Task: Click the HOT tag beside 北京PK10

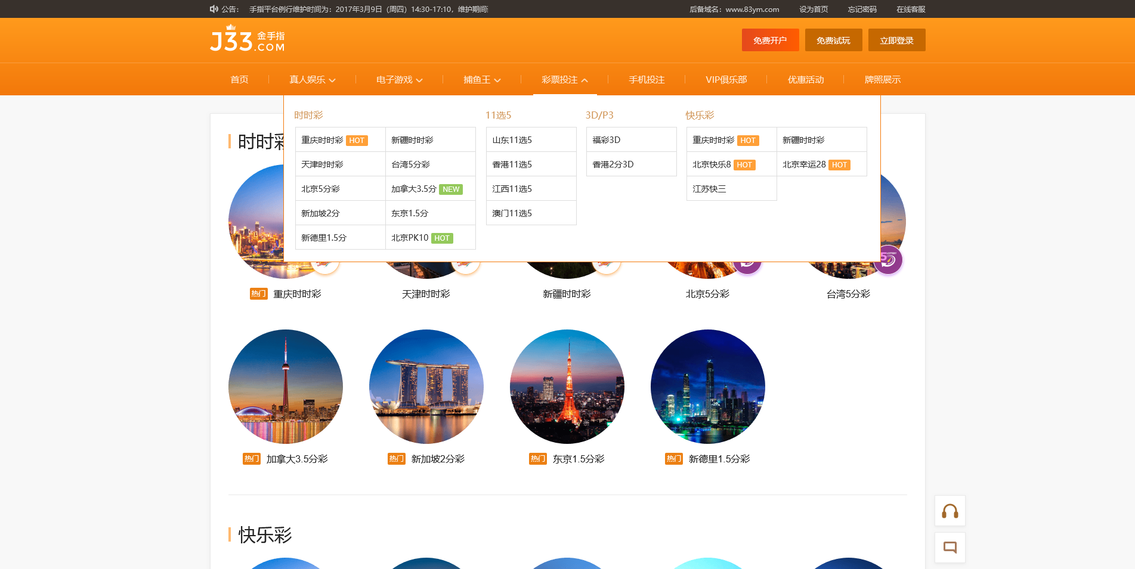Action: pos(442,238)
